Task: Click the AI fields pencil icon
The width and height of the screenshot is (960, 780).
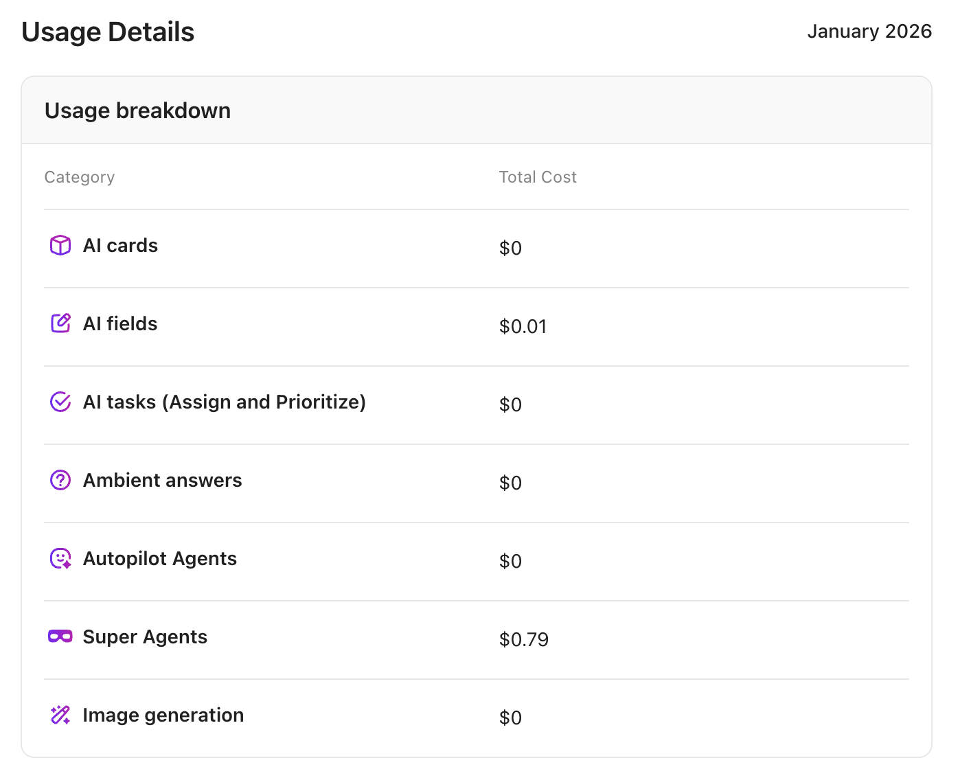Action: (60, 323)
